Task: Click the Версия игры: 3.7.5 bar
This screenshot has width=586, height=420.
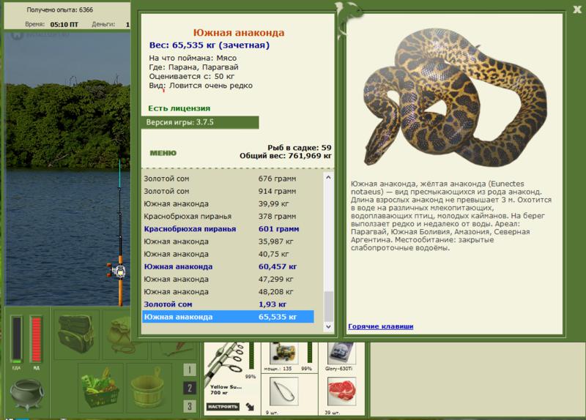Action: coord(200,122)
